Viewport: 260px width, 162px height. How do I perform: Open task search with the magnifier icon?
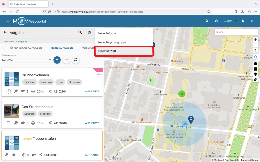tap(80, 32)
